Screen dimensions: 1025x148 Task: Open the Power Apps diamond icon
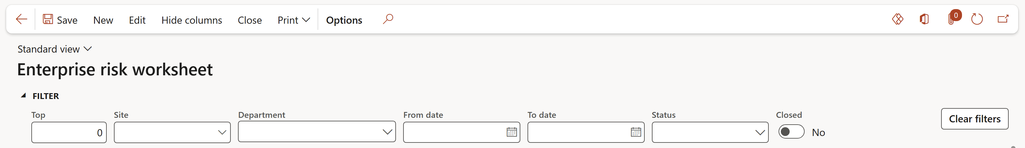(898, 19)
